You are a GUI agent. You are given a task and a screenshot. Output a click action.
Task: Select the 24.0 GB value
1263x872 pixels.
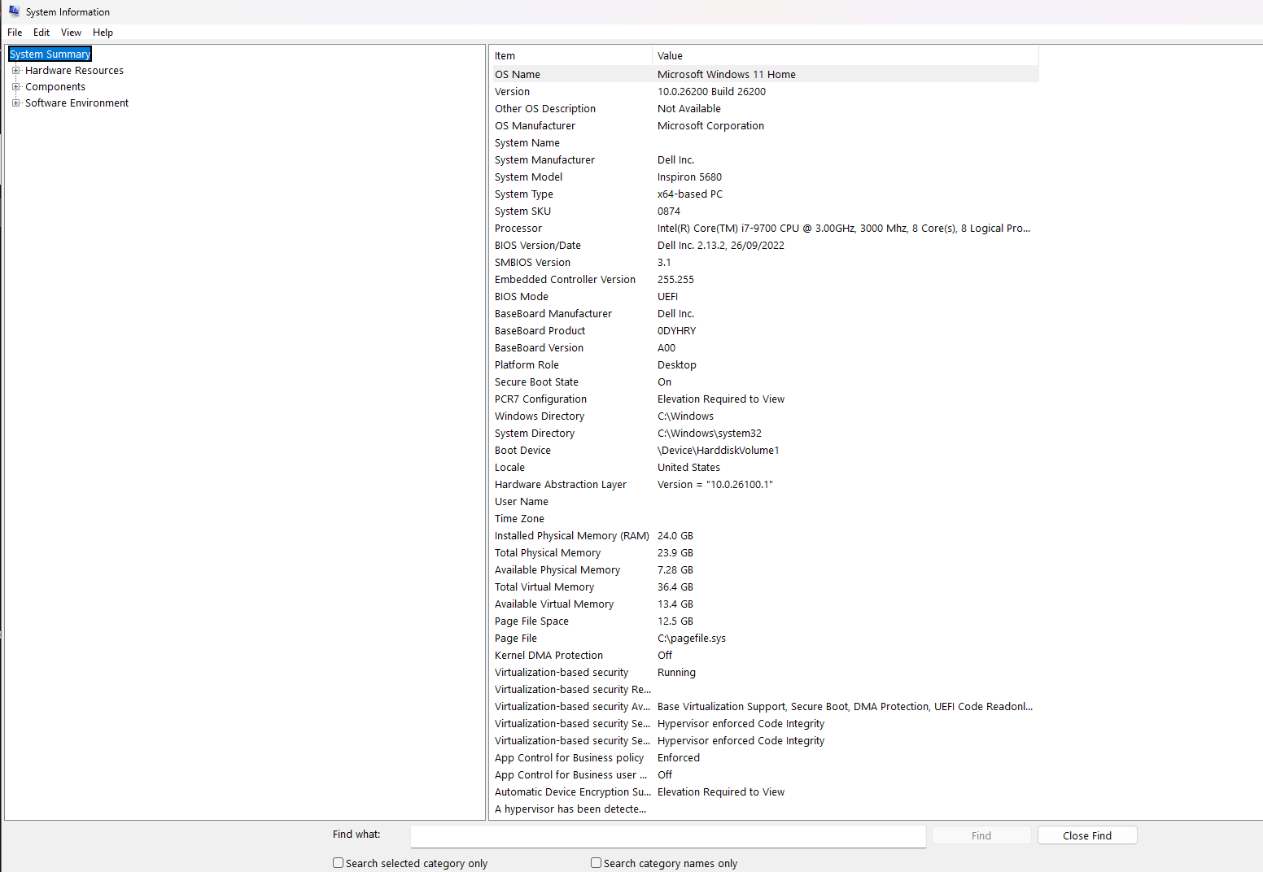click(675, 536)
